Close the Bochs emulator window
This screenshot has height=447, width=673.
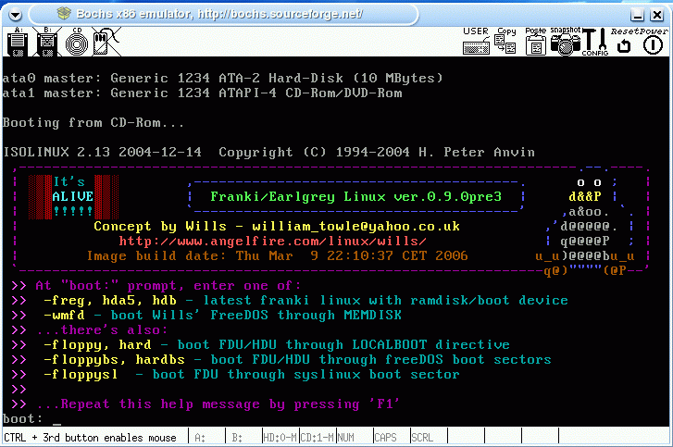click(656, 16)
